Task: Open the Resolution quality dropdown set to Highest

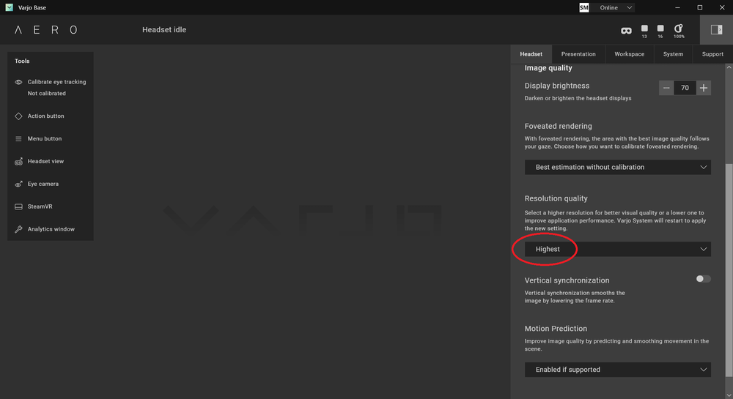Action: click(617, 249)
